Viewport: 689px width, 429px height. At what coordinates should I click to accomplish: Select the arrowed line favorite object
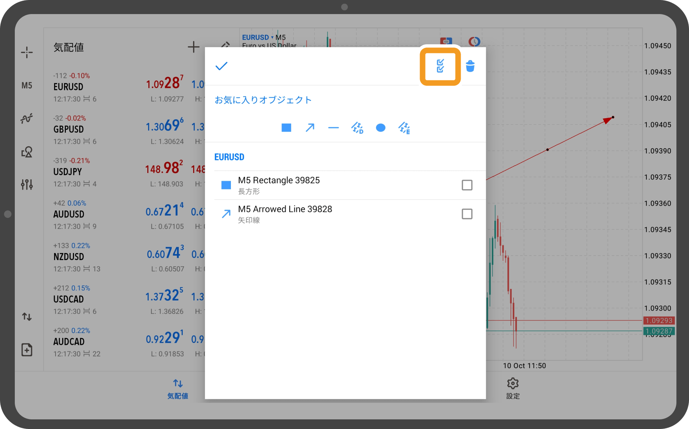pos(310,128)
